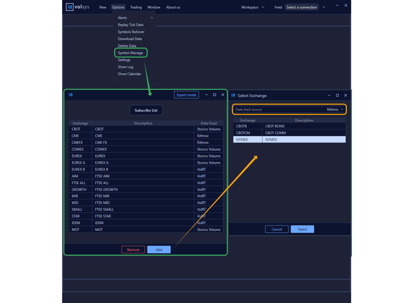Viewport: 413px width, 303px height.
Task: Select the CBOTCM exchange row
Action: tap(289, 133)
